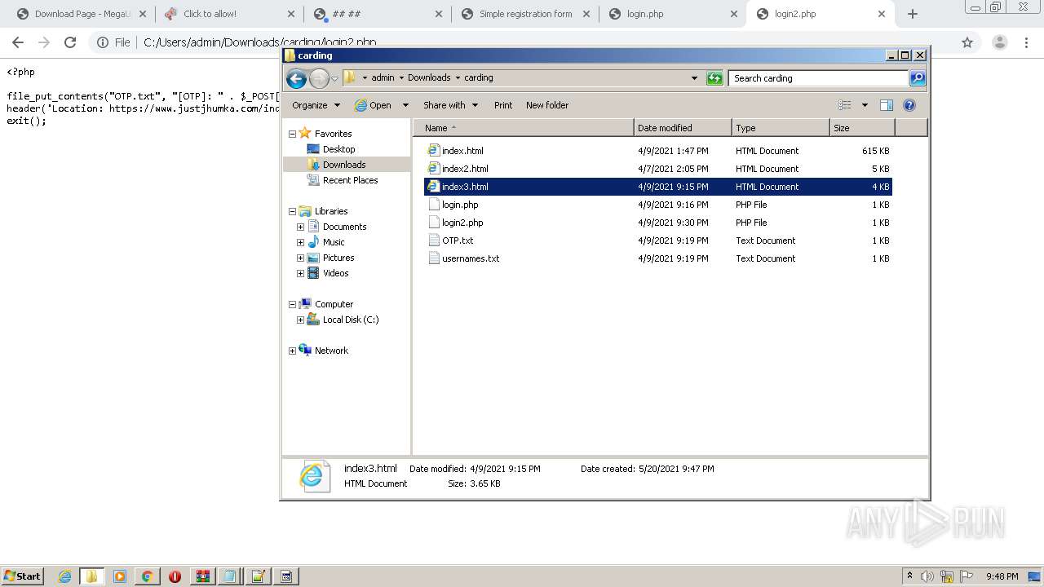
Task: Collapse Favorites tree section
Action: tap(292, 134)
